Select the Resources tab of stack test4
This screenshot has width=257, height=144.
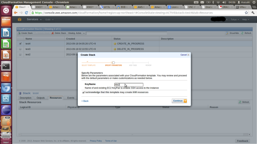[56, 98]
